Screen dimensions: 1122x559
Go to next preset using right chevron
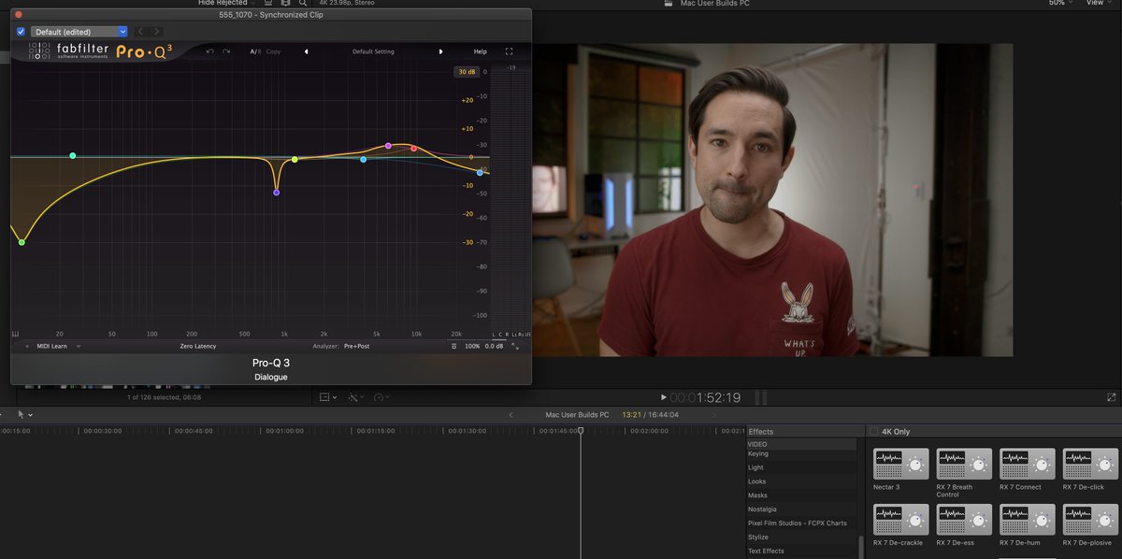pyautogui.click(x=156, y=32)
